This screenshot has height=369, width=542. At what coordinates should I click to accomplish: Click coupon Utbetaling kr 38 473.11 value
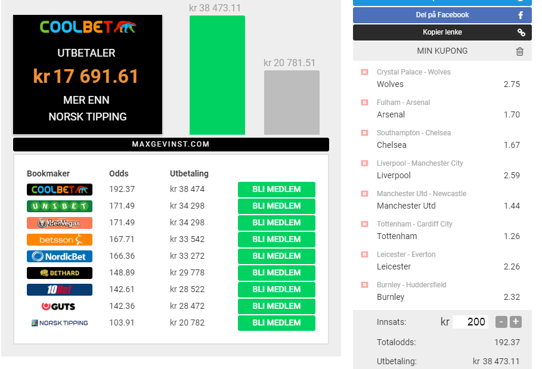point(496,361)
